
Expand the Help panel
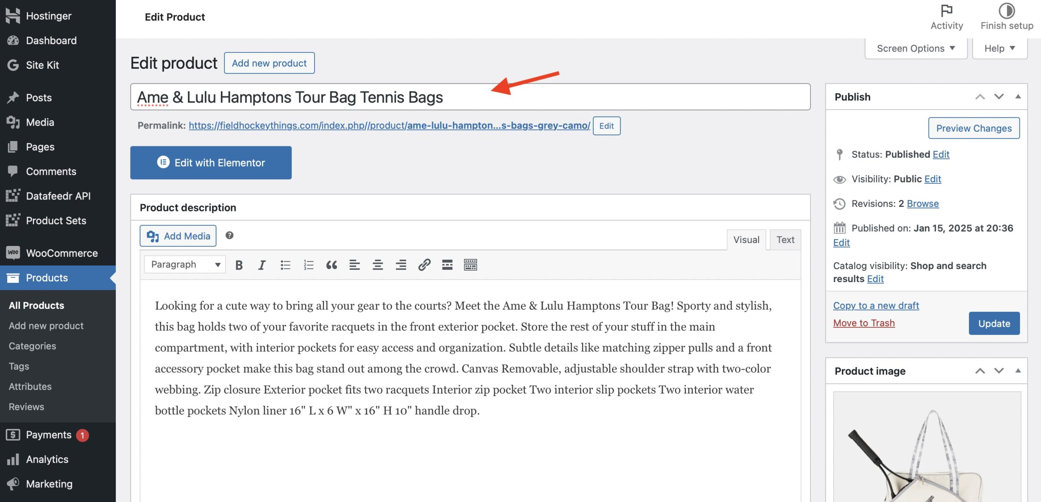(x=1000, y=48)
